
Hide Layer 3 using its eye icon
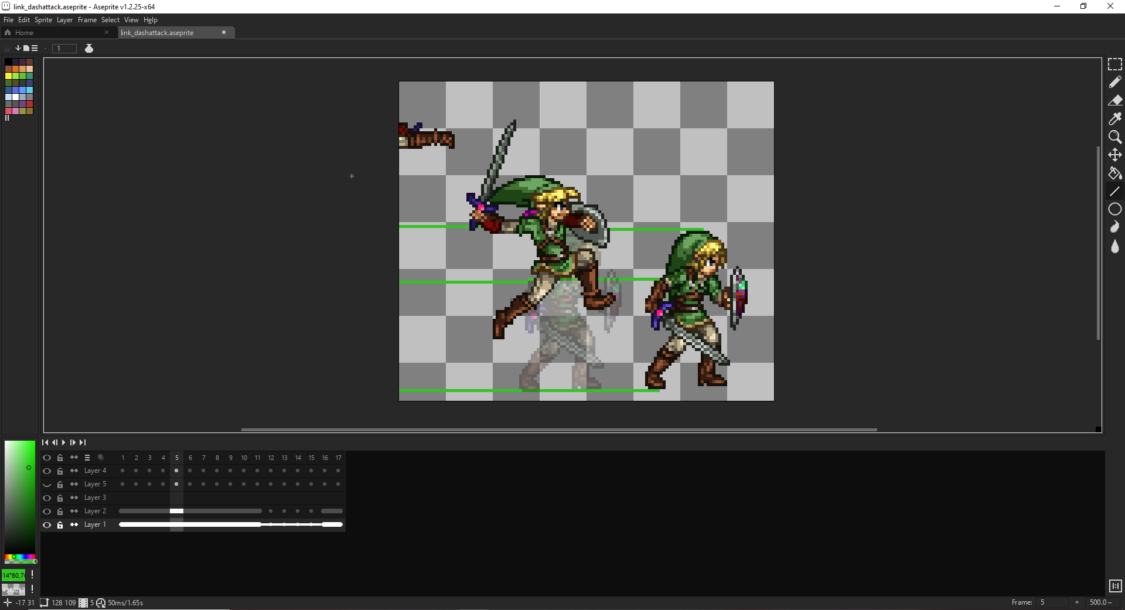click(x=47, y=498)
